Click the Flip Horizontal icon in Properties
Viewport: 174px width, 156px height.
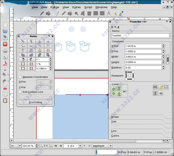point(155,87)
